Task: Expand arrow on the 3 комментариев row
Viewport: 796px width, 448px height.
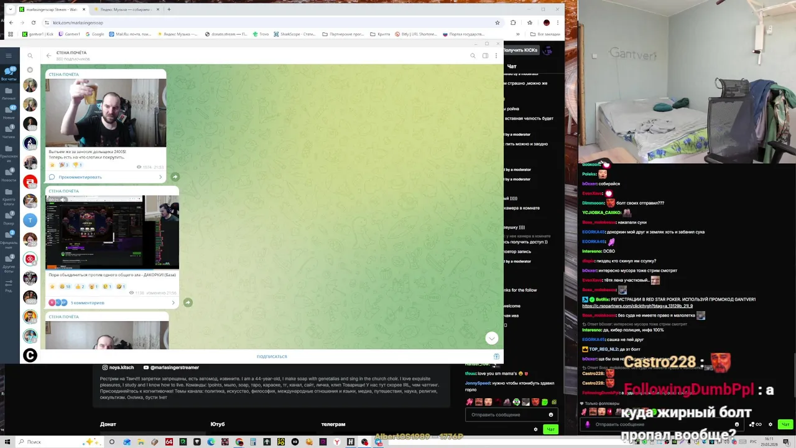Action: [x=173, y=303]
